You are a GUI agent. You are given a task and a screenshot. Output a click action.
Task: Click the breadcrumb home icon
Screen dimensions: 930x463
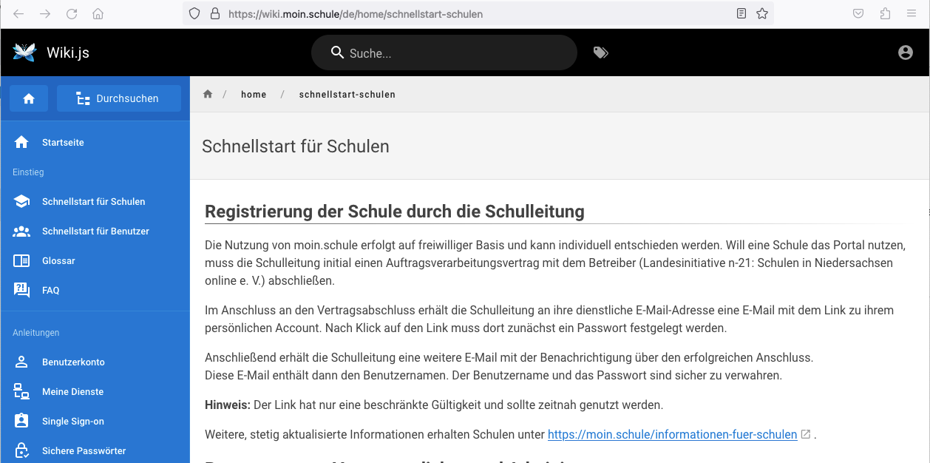tap(208, 95)
